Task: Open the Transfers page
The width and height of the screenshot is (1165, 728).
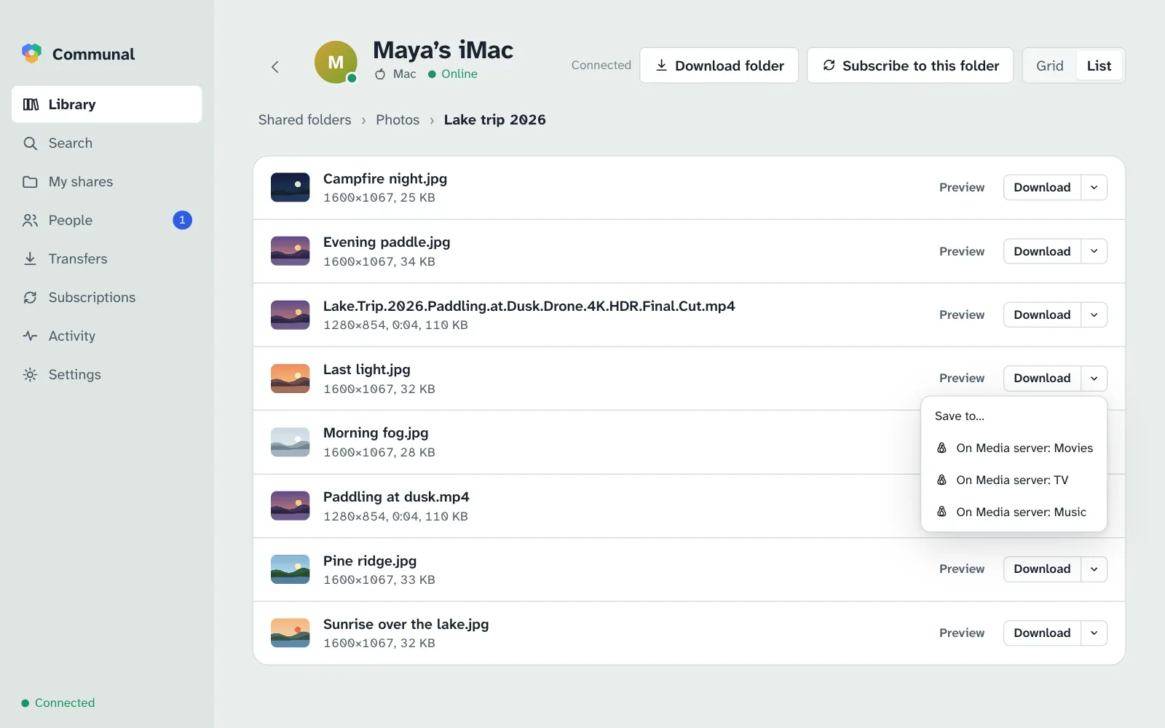Action: click(x=106, y=258)
